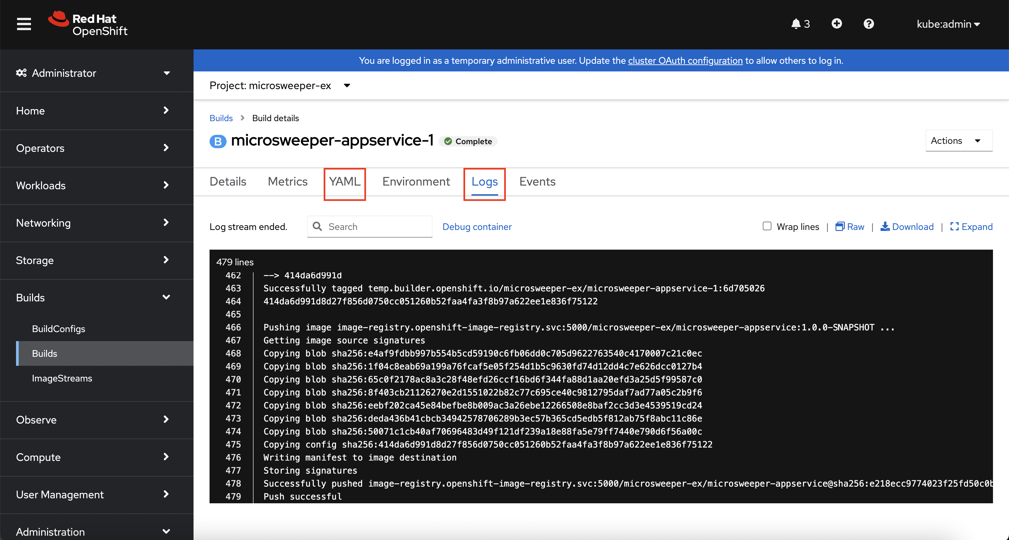Toggle Wrap lines checkbox
The width and height of the screenshot is (1009, 540).
(x=767, y=226)
